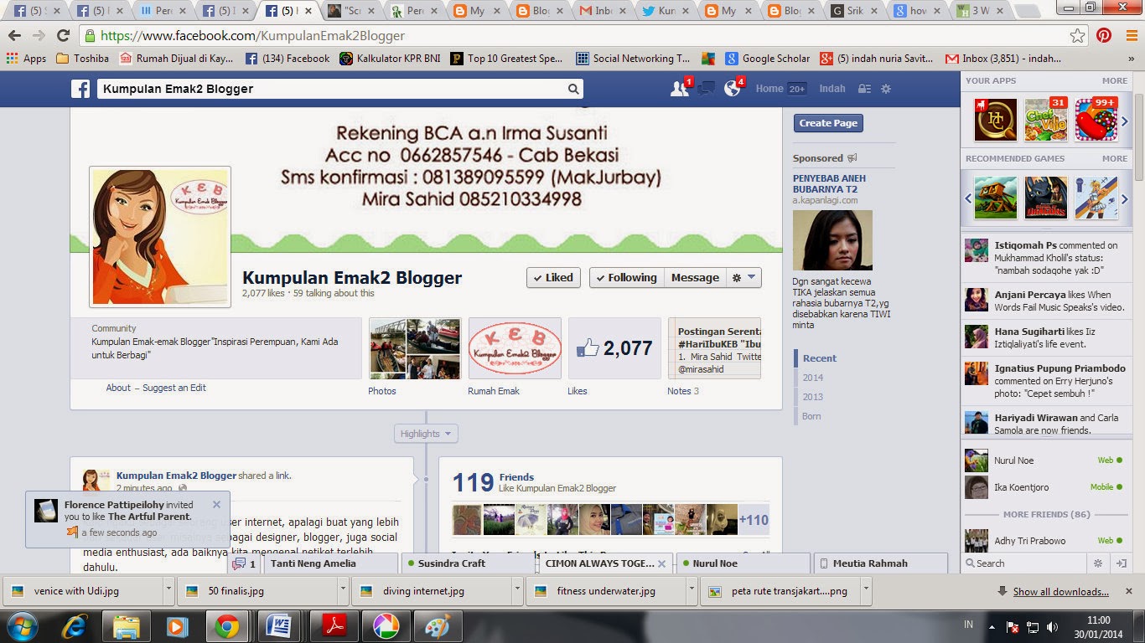Image resolution: width=1145 pixels, height=643 pixels.
Task: Open the Apps bookmark shortcut
Action: 26,59
